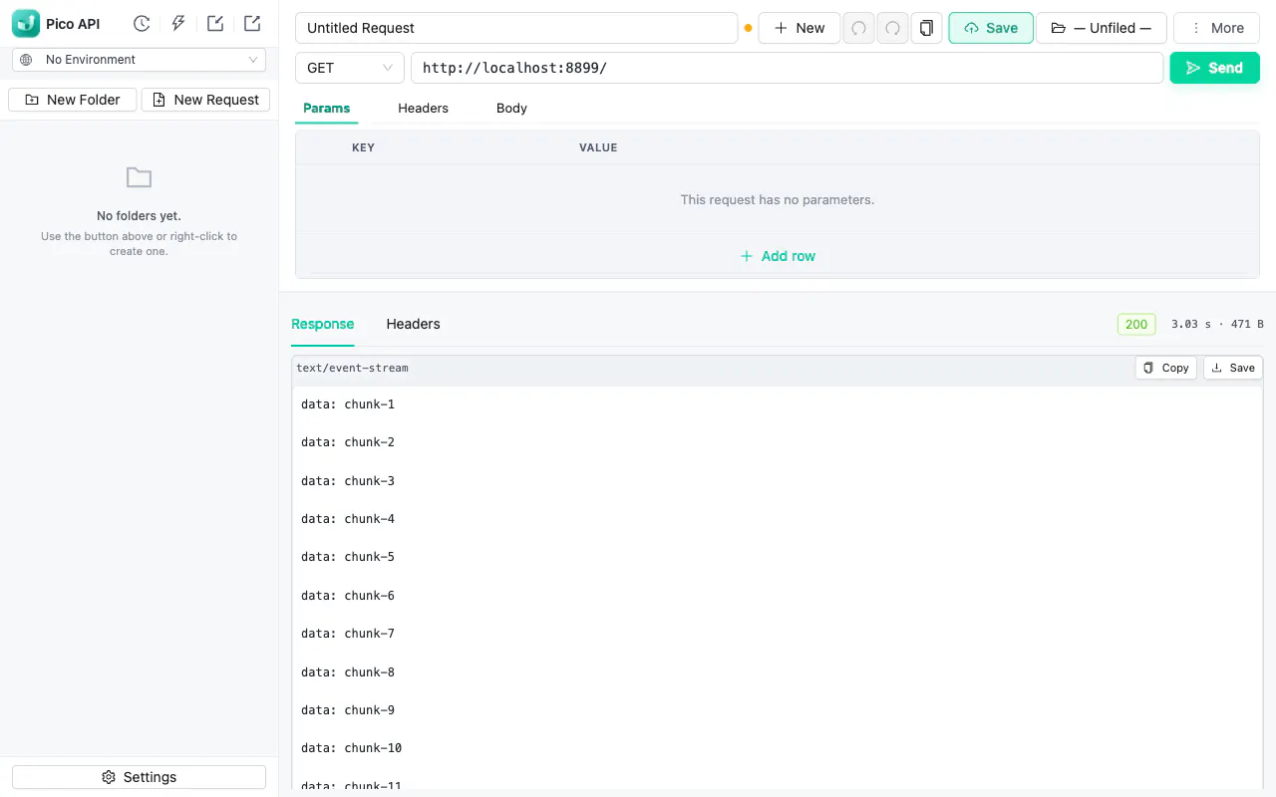Click the line data: chunk-10

click(352, 748)
